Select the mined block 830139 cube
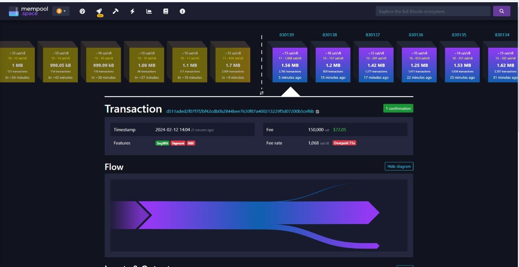The width and height of the screenshot is (519, 267). coord(290,65)
